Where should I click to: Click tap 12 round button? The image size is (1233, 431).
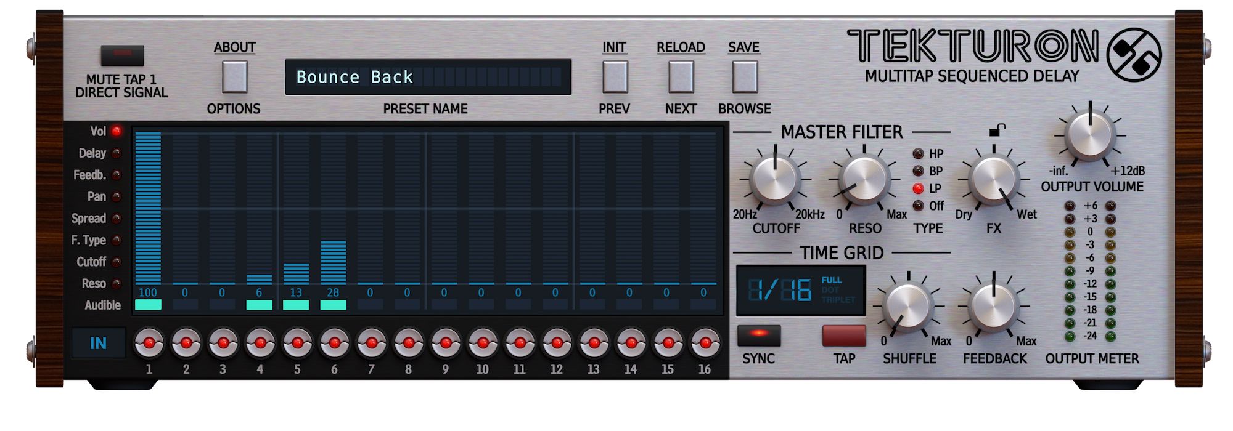pyautogui.click(x=557, y=342)
